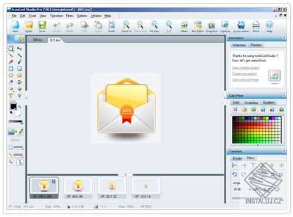The image size is (293, 217).
Task: Click the Visit IconCool Home link
Action: [x=245, y=80]
